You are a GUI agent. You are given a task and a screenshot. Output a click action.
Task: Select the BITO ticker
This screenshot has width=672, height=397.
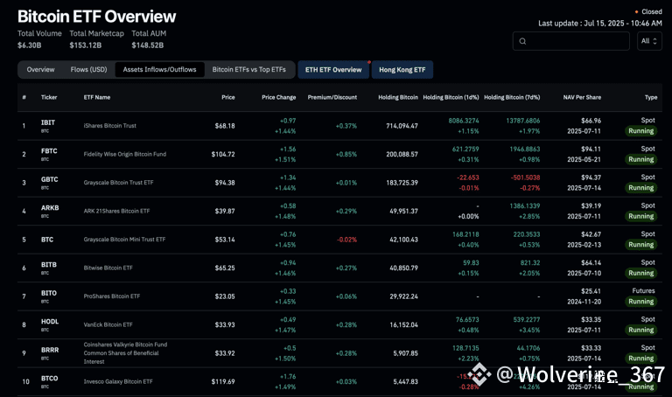pos(49,293)
